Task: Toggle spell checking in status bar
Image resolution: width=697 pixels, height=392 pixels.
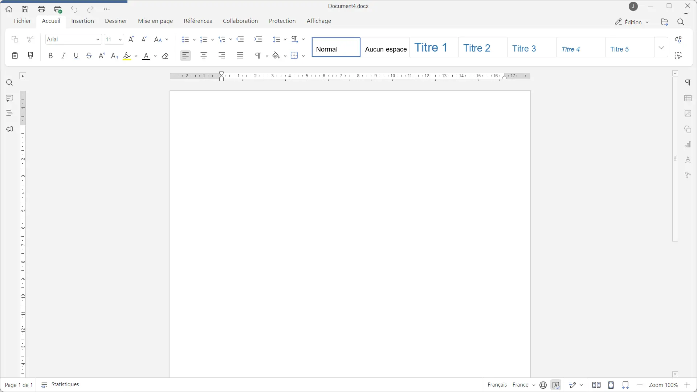Action: 556,385
